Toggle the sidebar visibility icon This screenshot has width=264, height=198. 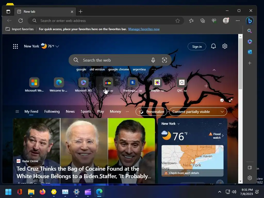coord(250,168)
